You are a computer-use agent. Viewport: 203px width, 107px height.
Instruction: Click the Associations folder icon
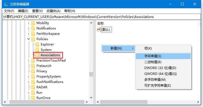click(x=37, y=55)
